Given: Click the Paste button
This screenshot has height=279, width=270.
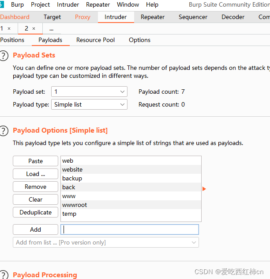Looking at the screenshot, I should pos(35,161).
